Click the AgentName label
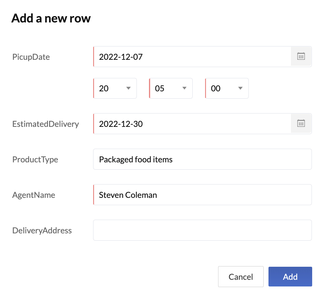This screenshot has width=324, height=298. pyautogui.click(x=34, y=195)
